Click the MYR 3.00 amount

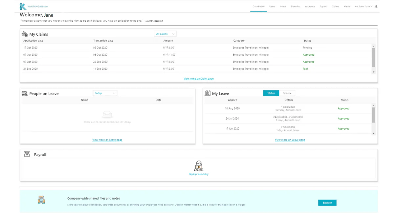169,69
